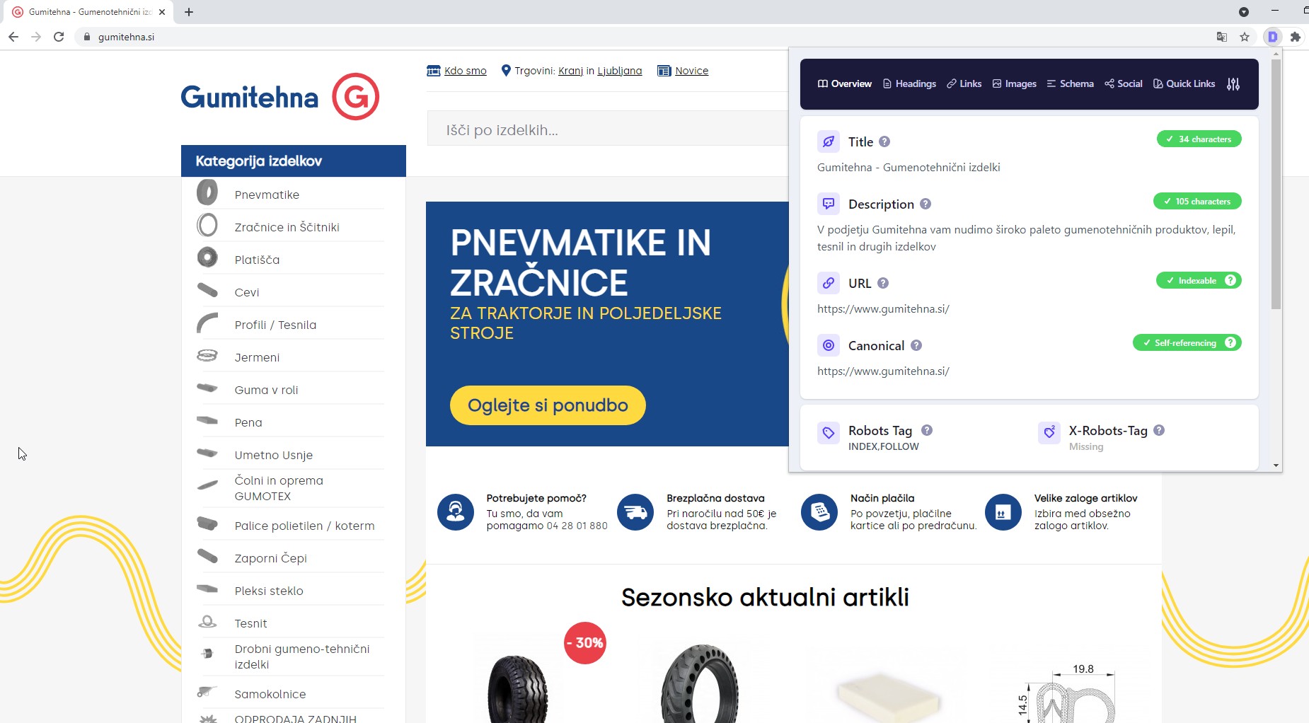Open SEO panel settings via sliders icon

pos(1233,83)
